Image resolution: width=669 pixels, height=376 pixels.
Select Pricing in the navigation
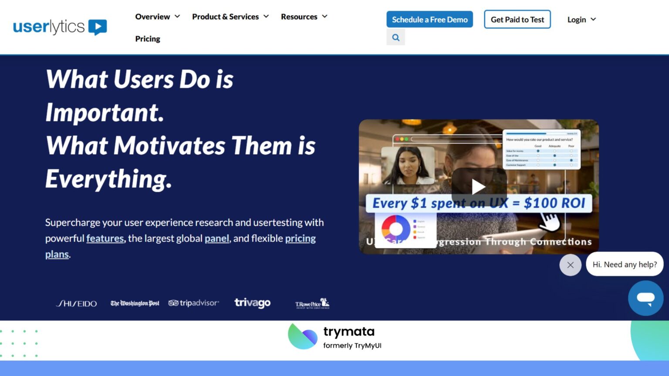(147, 39)
